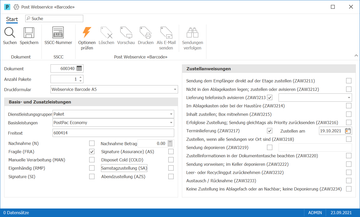Click ADMIN in the status bar
This screenshot has width=360, height=217.
click(315, 213)
